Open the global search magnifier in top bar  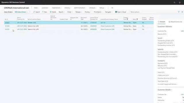click(x=175, y=3)
